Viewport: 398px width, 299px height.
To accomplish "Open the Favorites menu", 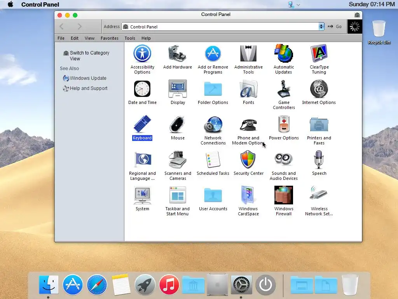I will coord(109,38).
